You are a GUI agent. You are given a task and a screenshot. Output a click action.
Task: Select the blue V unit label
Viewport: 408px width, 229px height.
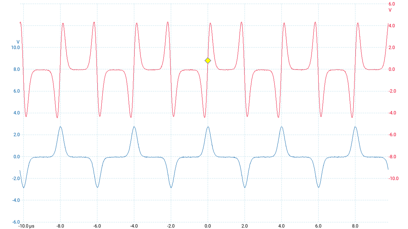18,42
